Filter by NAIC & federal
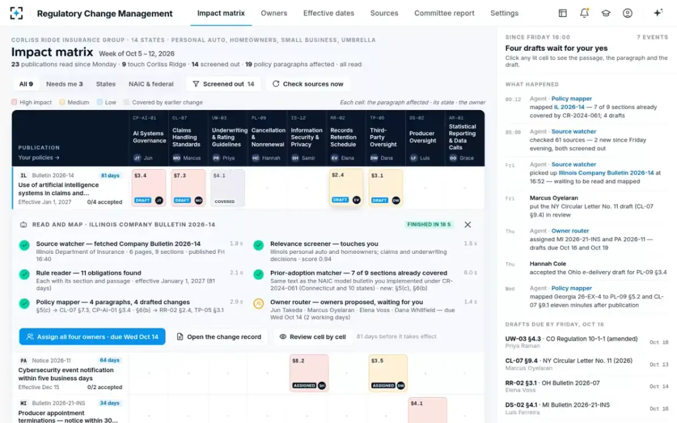 tap(151, 84)
